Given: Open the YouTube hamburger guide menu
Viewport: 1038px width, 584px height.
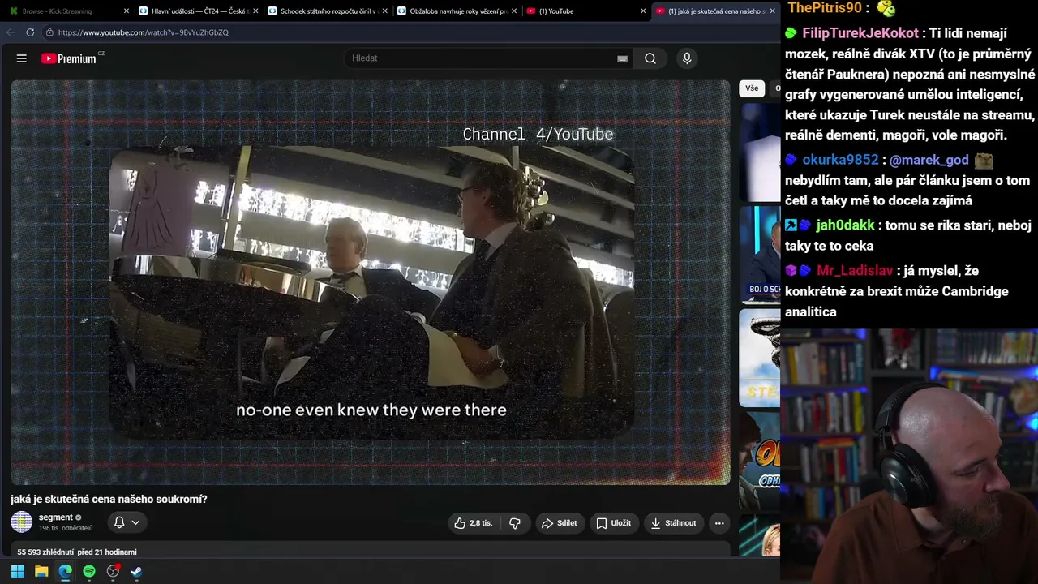Looking at the screenshot, I should [22, 58].
